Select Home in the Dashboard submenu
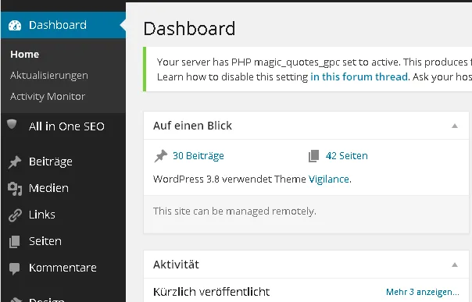This screenshot has height=302, width=472. (x=25, y=55)
